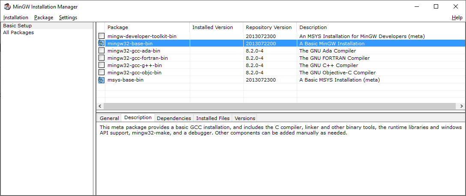Screen dimensions: 466x196
Task: Select the mingw32-gcc-ada-bin package name
Action: click(134, 51)
